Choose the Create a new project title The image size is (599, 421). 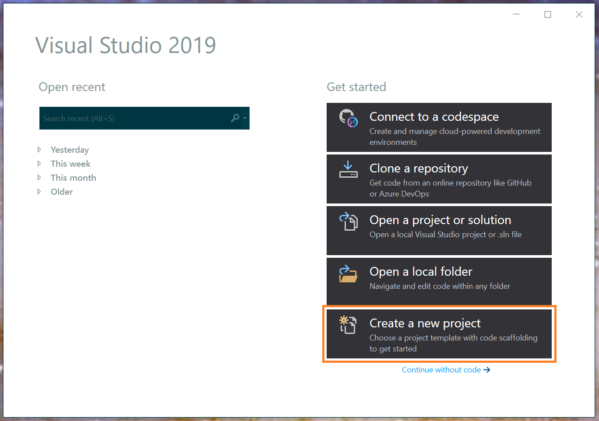tap(425, 323)
